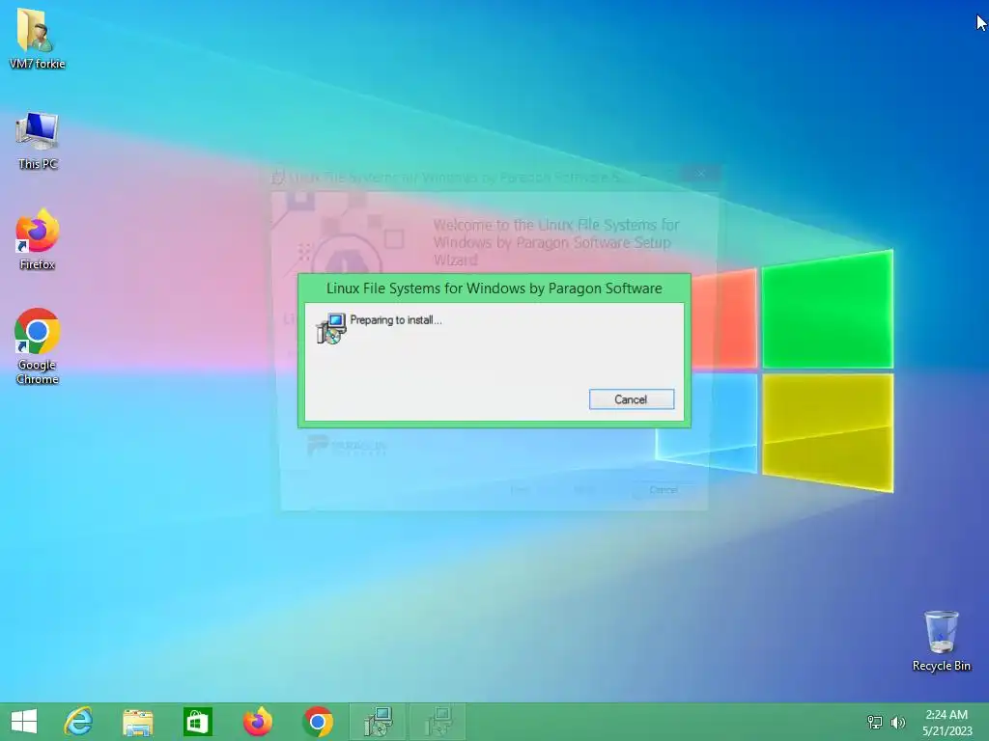Open File Explorer from the taskbar
Image resolution: width=989 pixels, height=741 pixels.
(137, 722)
